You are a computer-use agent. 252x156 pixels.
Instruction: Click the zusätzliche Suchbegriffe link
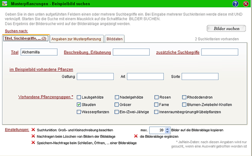178,52
